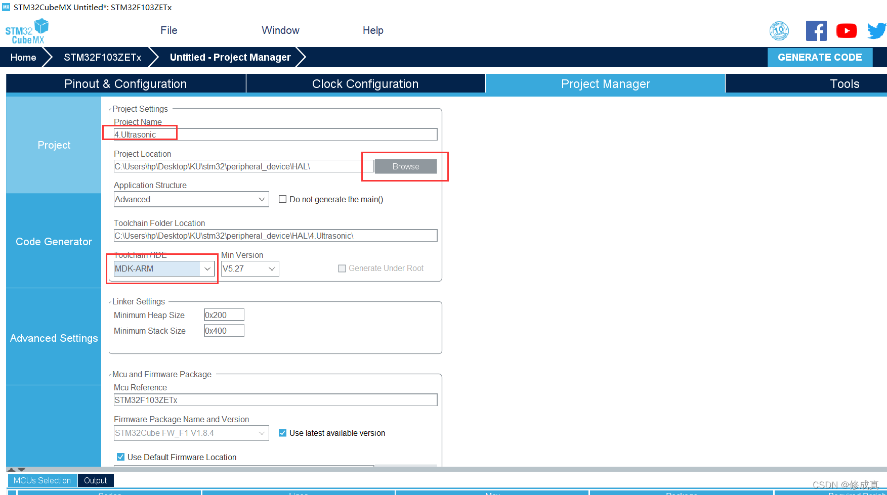The width and height of the screenshot is (887, 495).
Task: Select the STM32F103ZETx breadcrumb
Action: click(x=102, y=57)
